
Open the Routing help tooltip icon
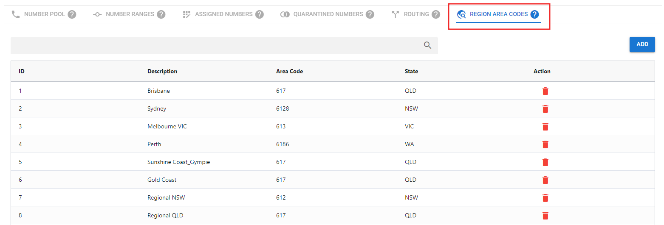point(436,14)
